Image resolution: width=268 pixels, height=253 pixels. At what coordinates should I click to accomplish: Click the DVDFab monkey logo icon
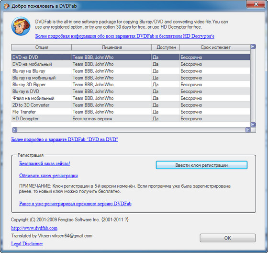coord(21,26)
